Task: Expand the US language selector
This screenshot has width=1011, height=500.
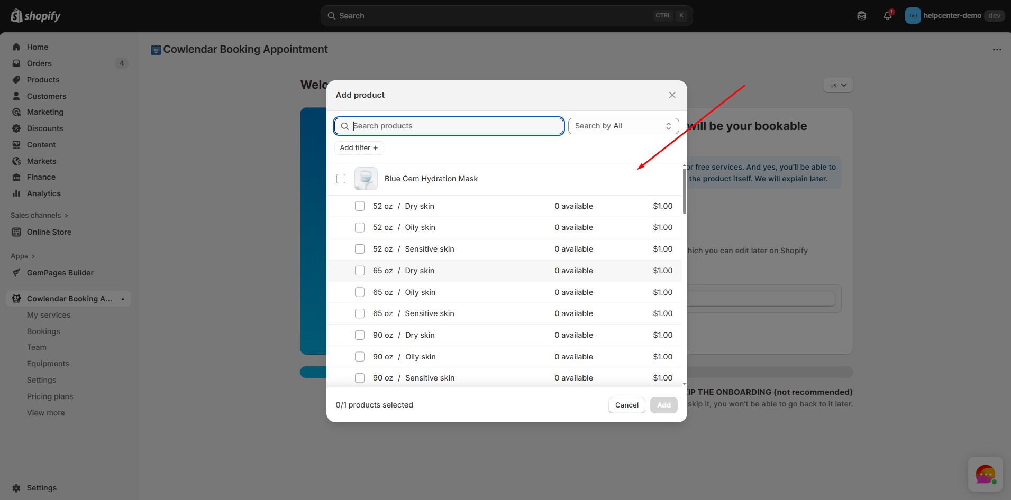Action: point(837,85)
